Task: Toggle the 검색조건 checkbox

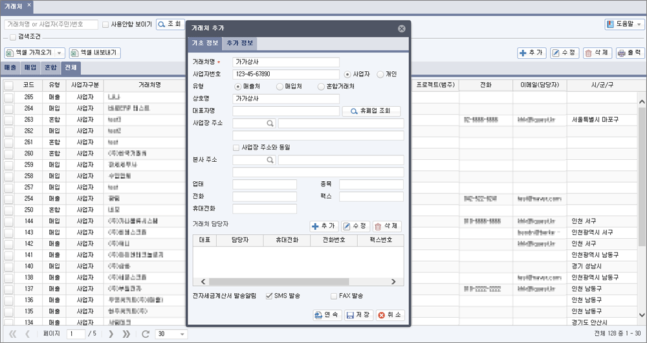Action: tap(13, 37)
